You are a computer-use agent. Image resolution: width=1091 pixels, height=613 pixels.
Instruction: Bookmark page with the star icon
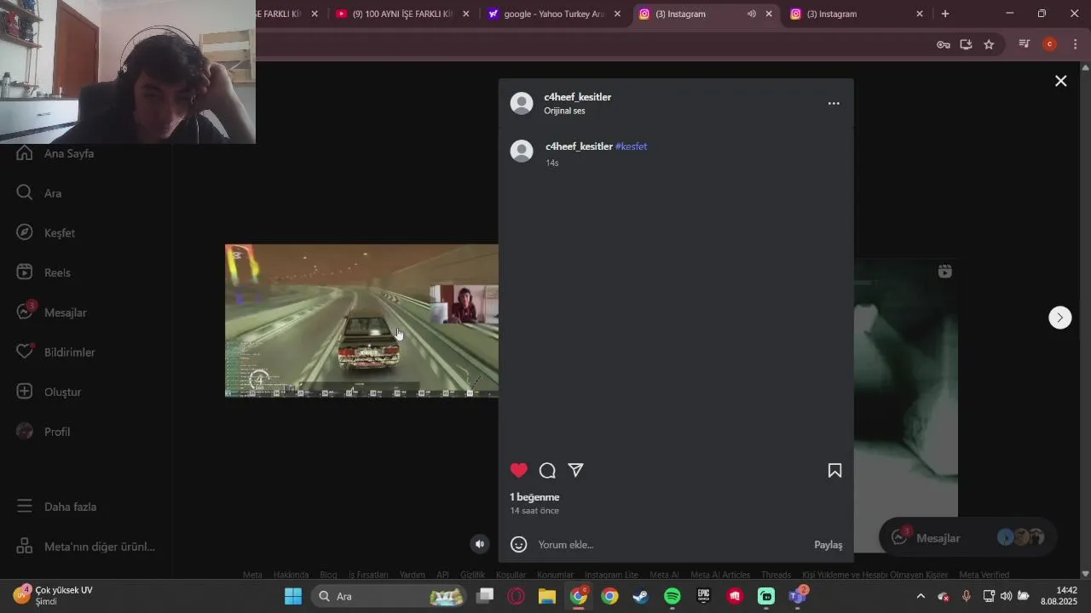click(989, 44)
